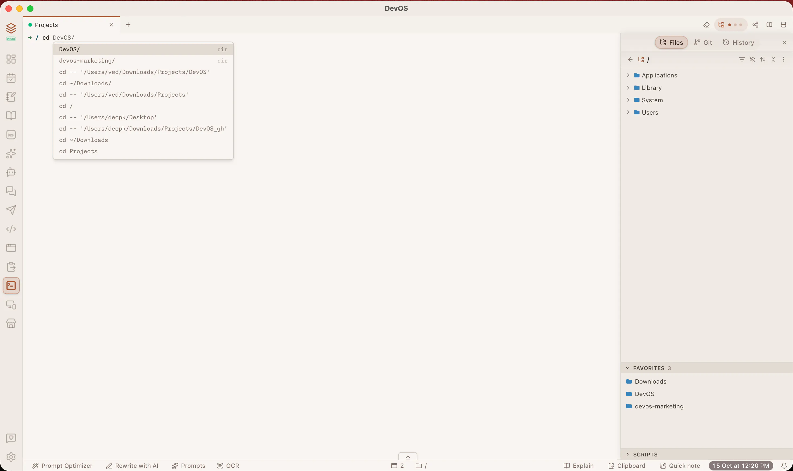Click Prompt Optimizer in bottom bar
Screen dimensions: 793x471
[62, 466]
